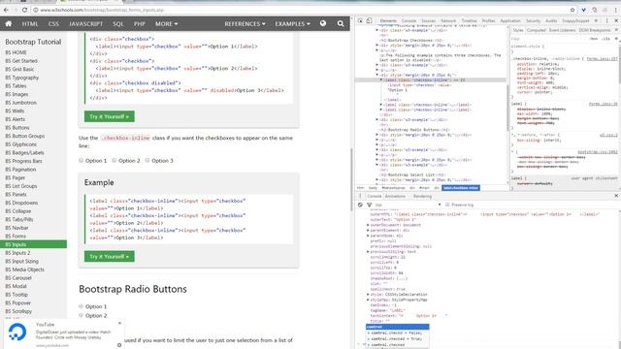The height and width of the screenshot is (349, 621).
Task: Open BS Forms in the sidebar
Action: pos(16,237)
